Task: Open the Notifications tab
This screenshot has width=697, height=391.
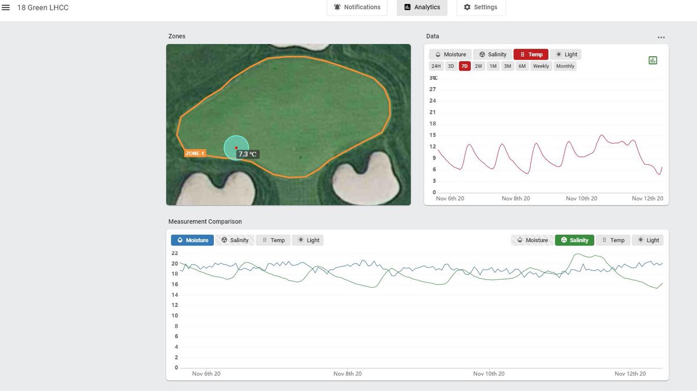Action: 357,7
